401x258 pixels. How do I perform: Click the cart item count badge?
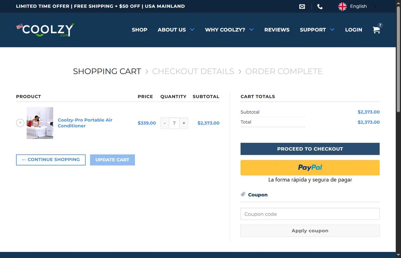point(380,25)
